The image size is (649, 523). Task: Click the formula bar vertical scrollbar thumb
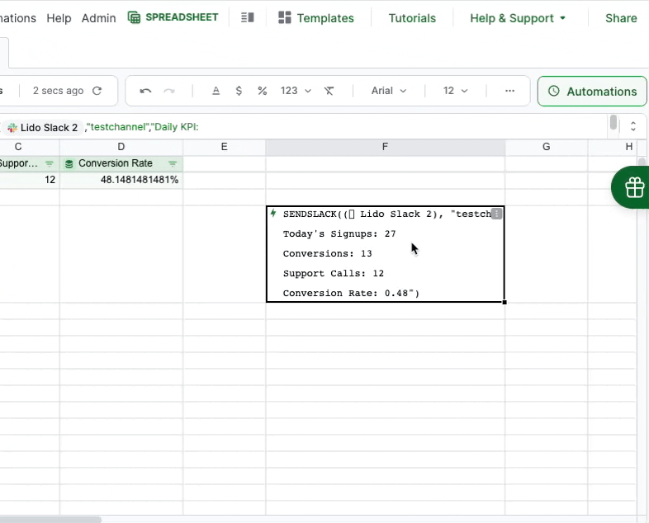coord(613,122)
